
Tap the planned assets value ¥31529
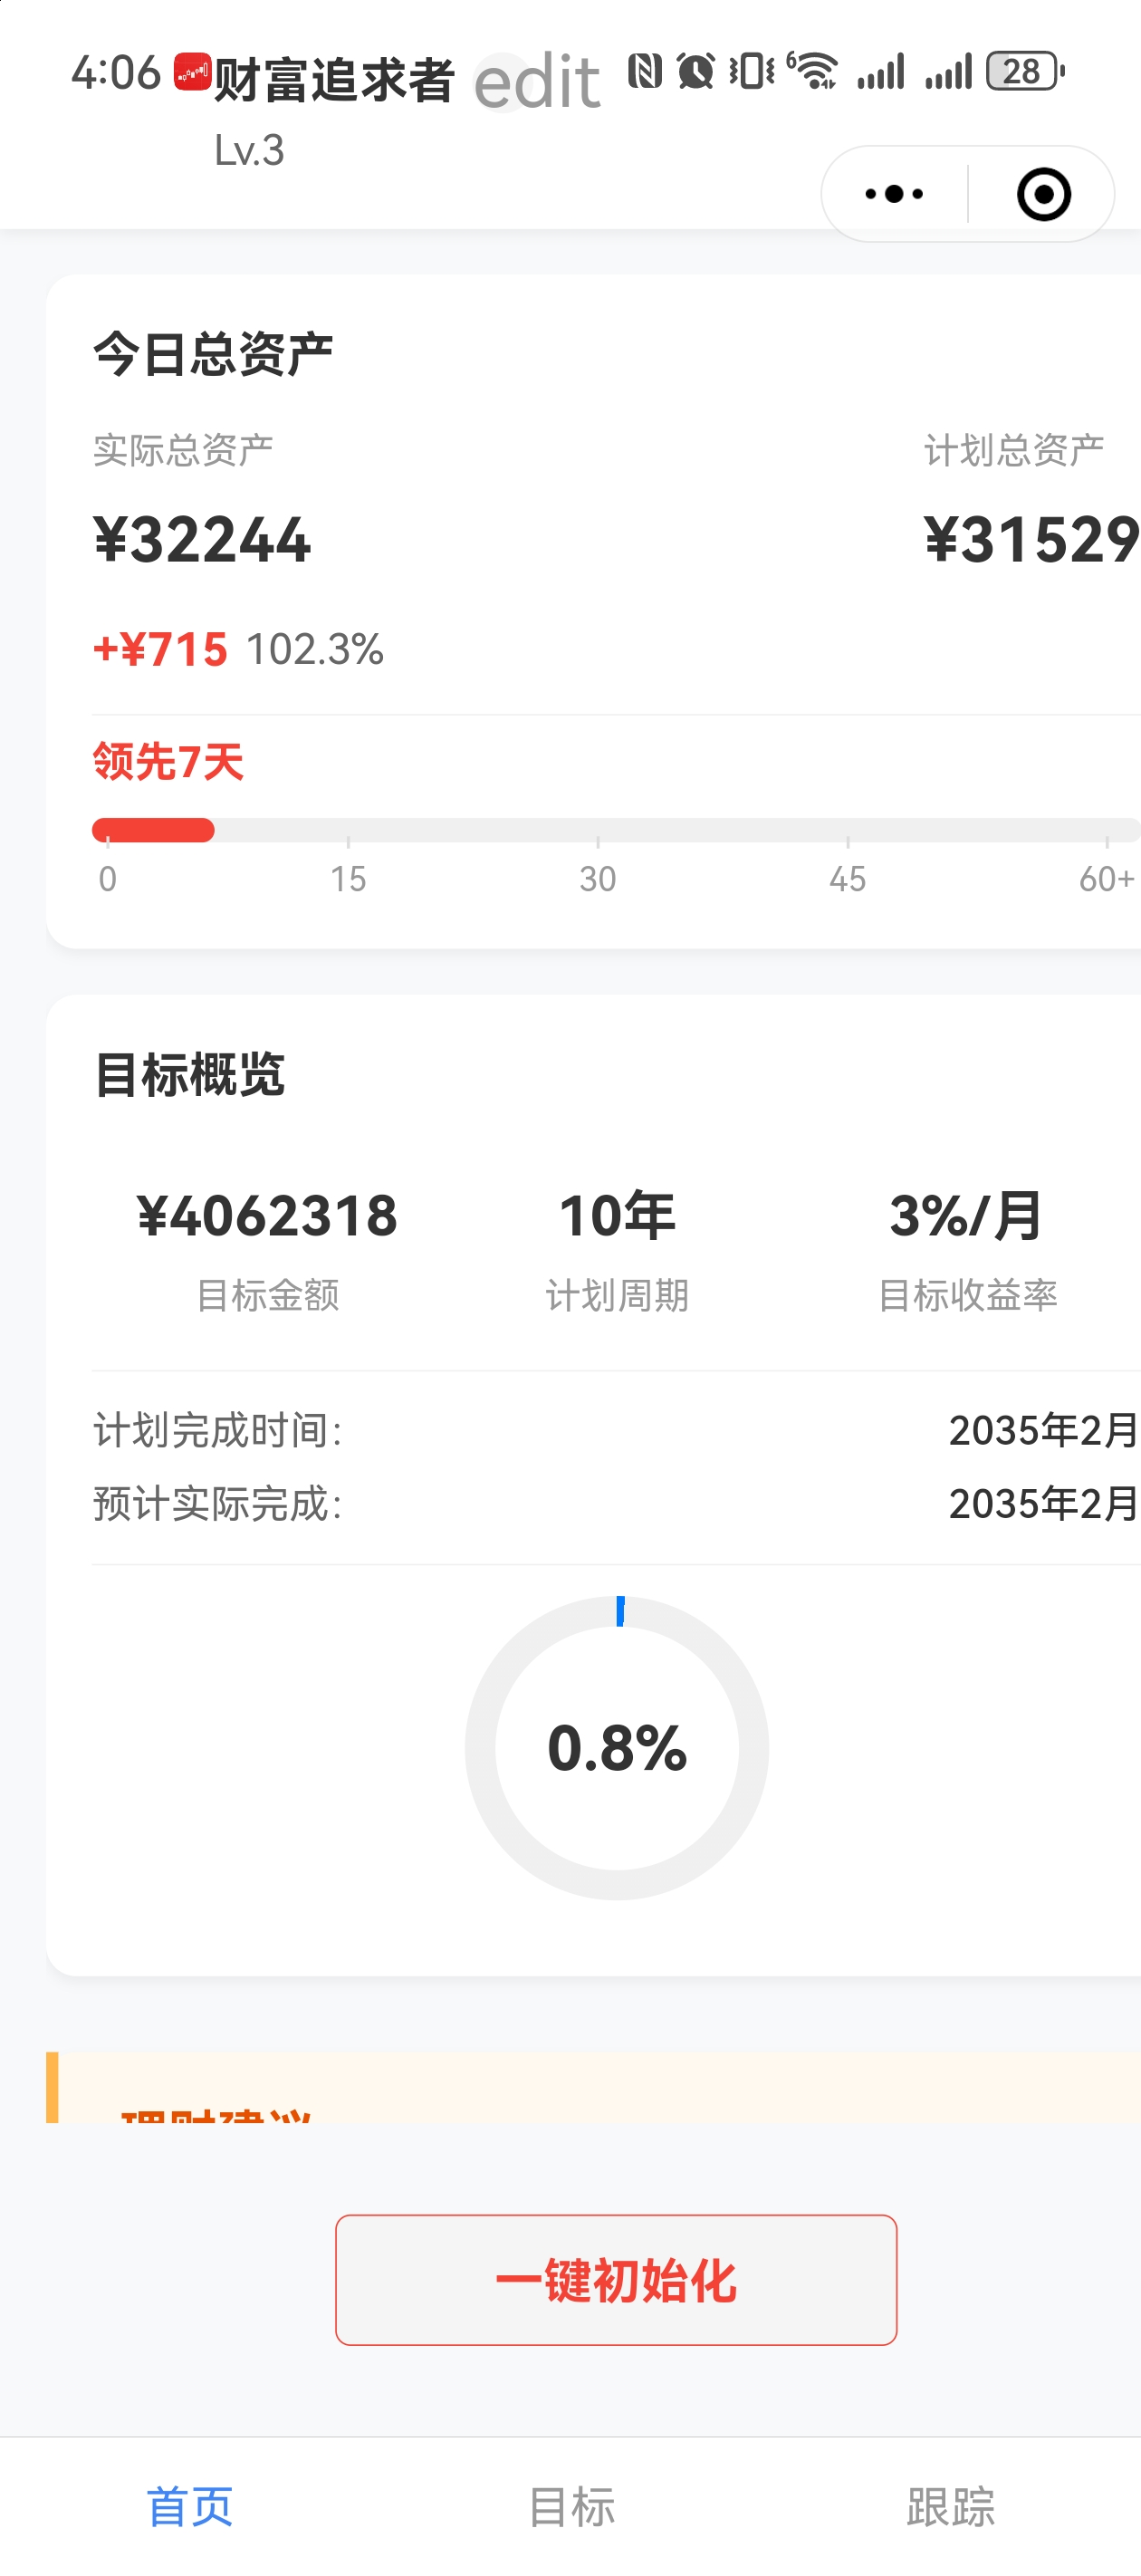pyautogui.click(x=1032, y=540)
